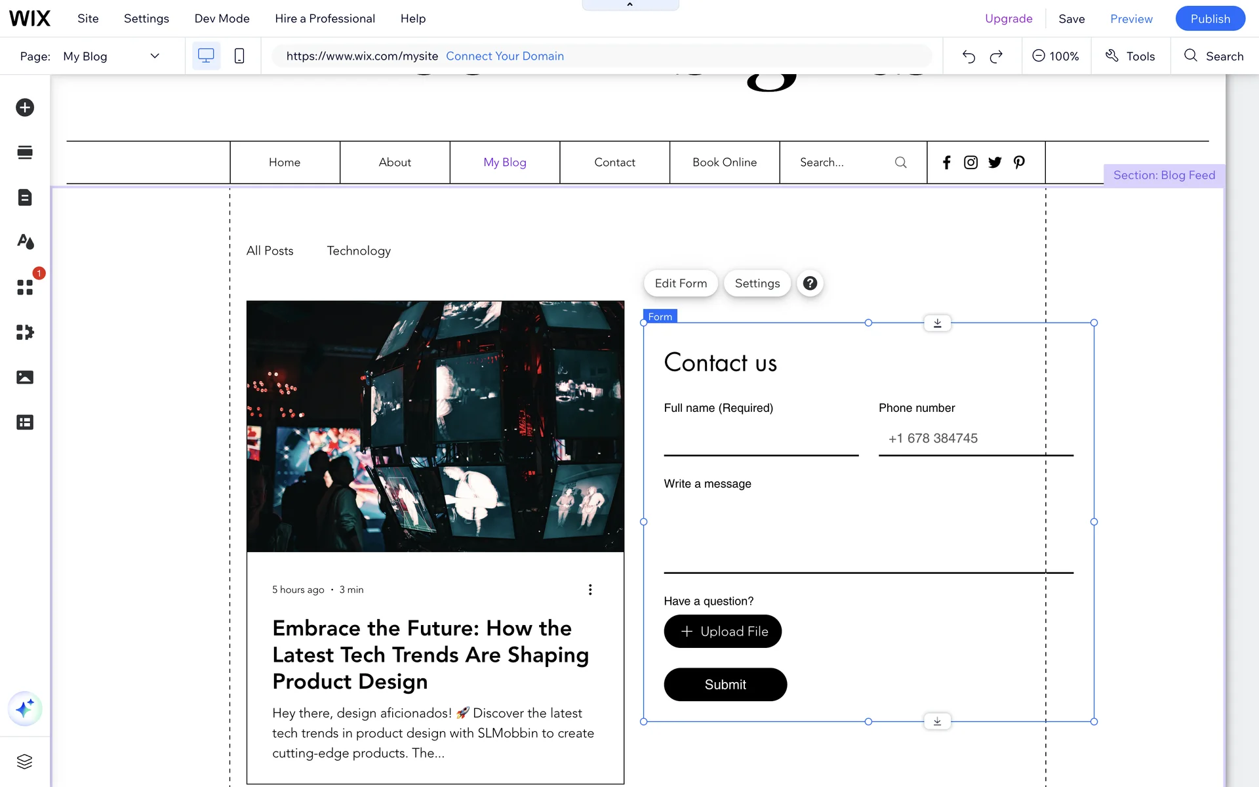Open the blog post three-dot menu
The image size is (1259, 787).
[x=590, y=590]
